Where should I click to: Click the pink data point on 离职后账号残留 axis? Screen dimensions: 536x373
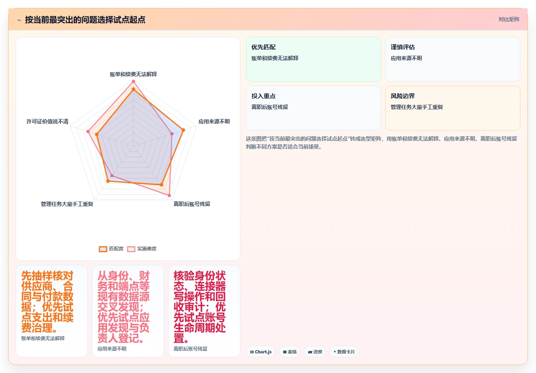pyautogui.click(x=170, y=196)
